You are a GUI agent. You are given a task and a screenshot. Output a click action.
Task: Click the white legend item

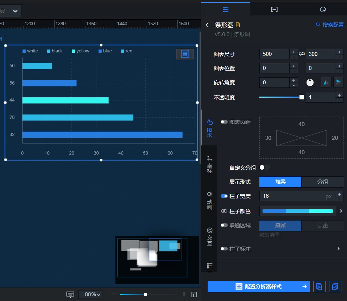pyautogui.click(x=30, y=51)
